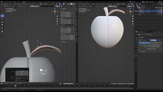Select the Annotate tool in left toolbar

pyautogui.click(x=2, y=28)
